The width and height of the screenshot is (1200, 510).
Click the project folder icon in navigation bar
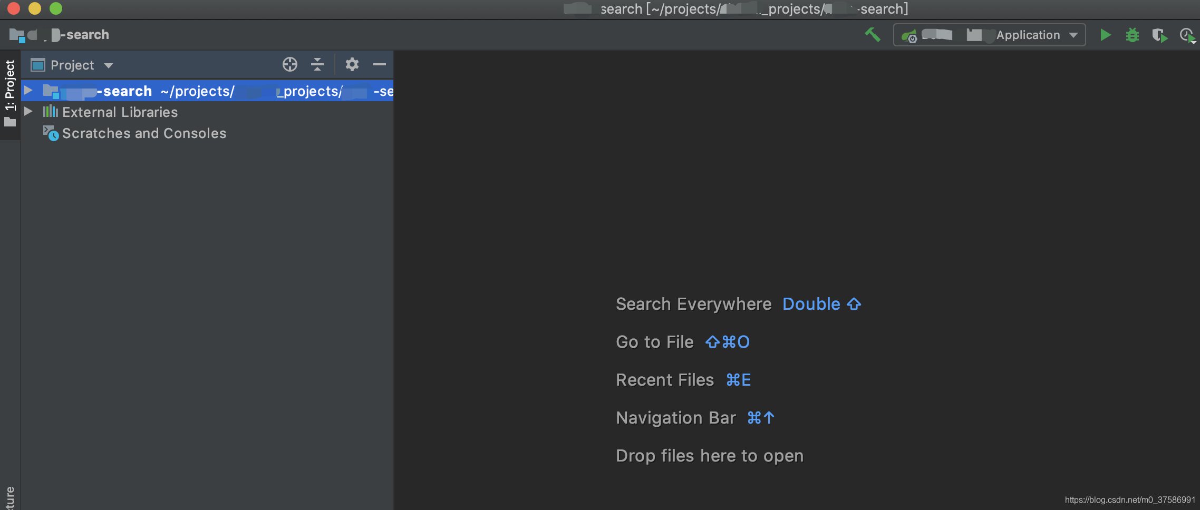coord(17,35)
